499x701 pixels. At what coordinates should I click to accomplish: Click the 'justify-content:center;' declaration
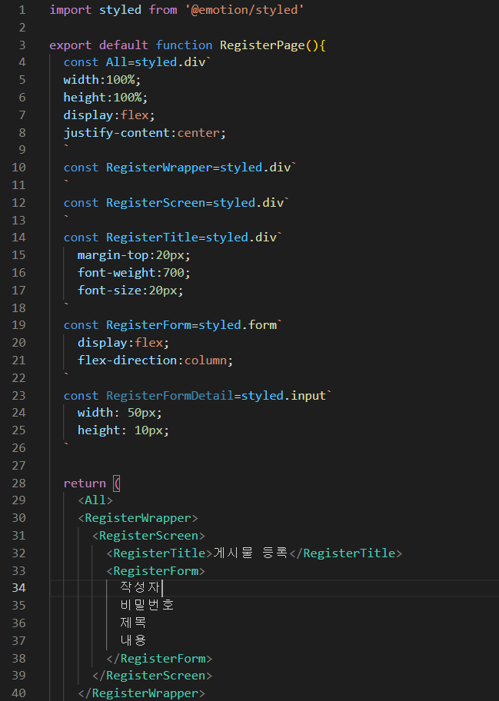(x=145, y=133)
